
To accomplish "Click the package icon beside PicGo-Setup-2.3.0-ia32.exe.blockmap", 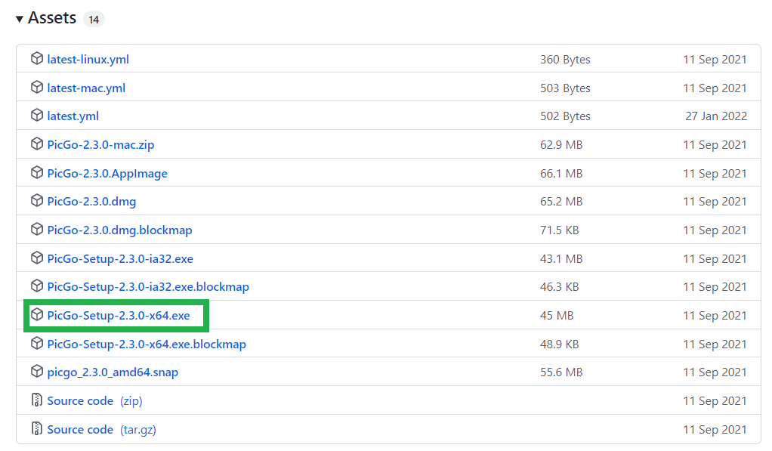I will [x=37, y=286].
